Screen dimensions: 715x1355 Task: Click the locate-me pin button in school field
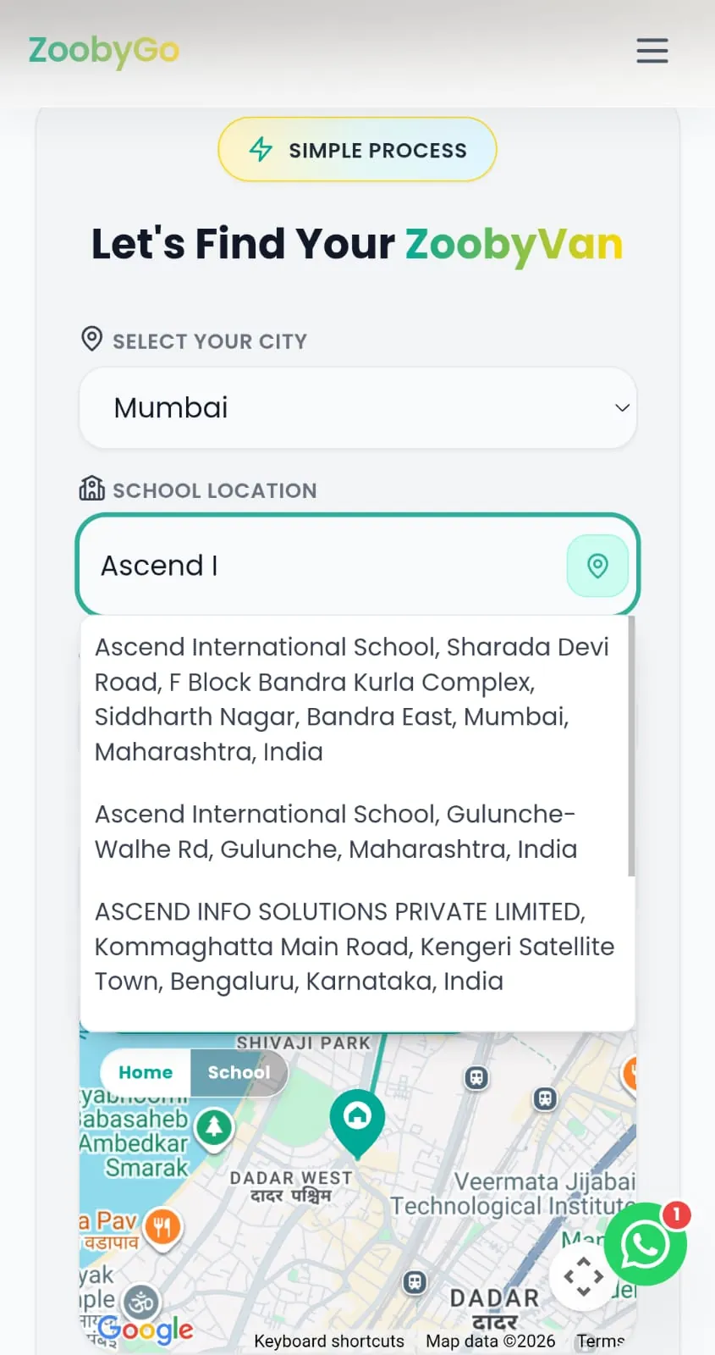597,566
